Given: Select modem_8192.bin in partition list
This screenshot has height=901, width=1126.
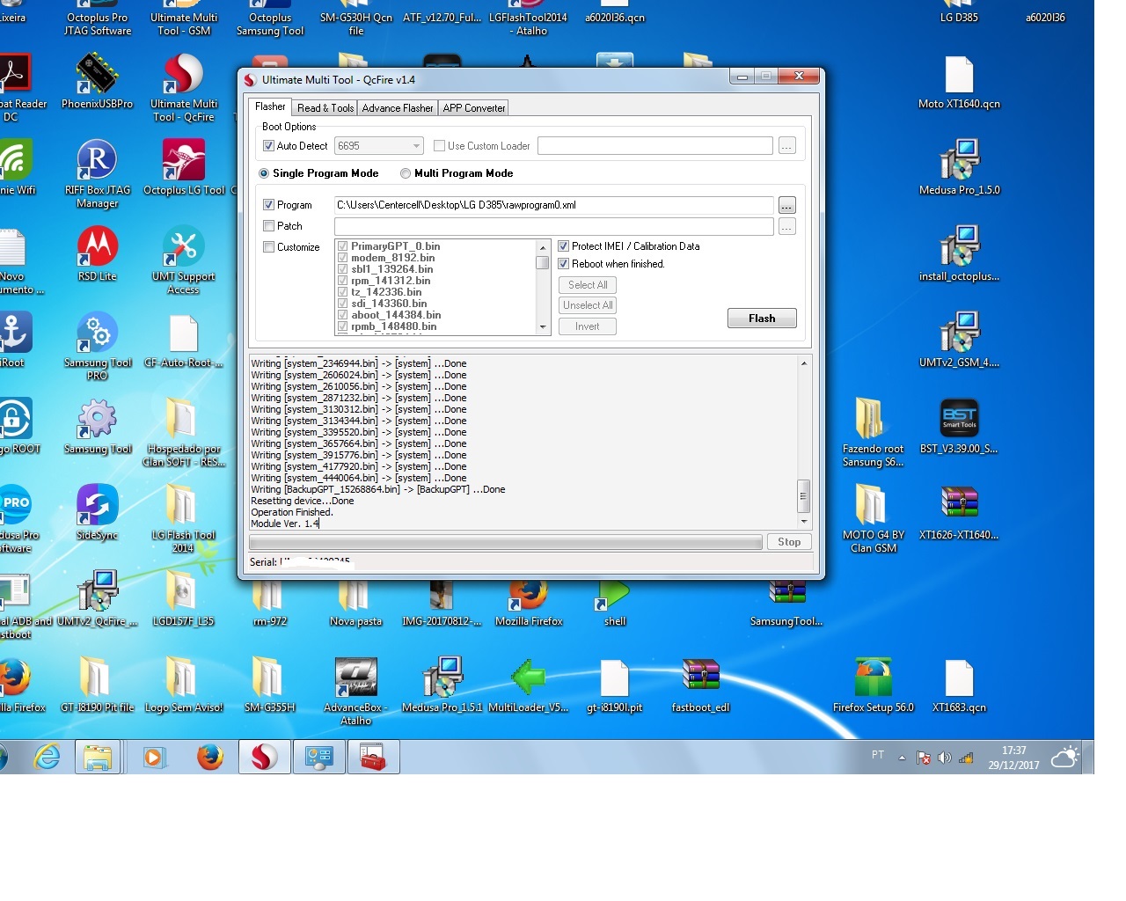Looking at the screenshot, I should tap(392, 258).
